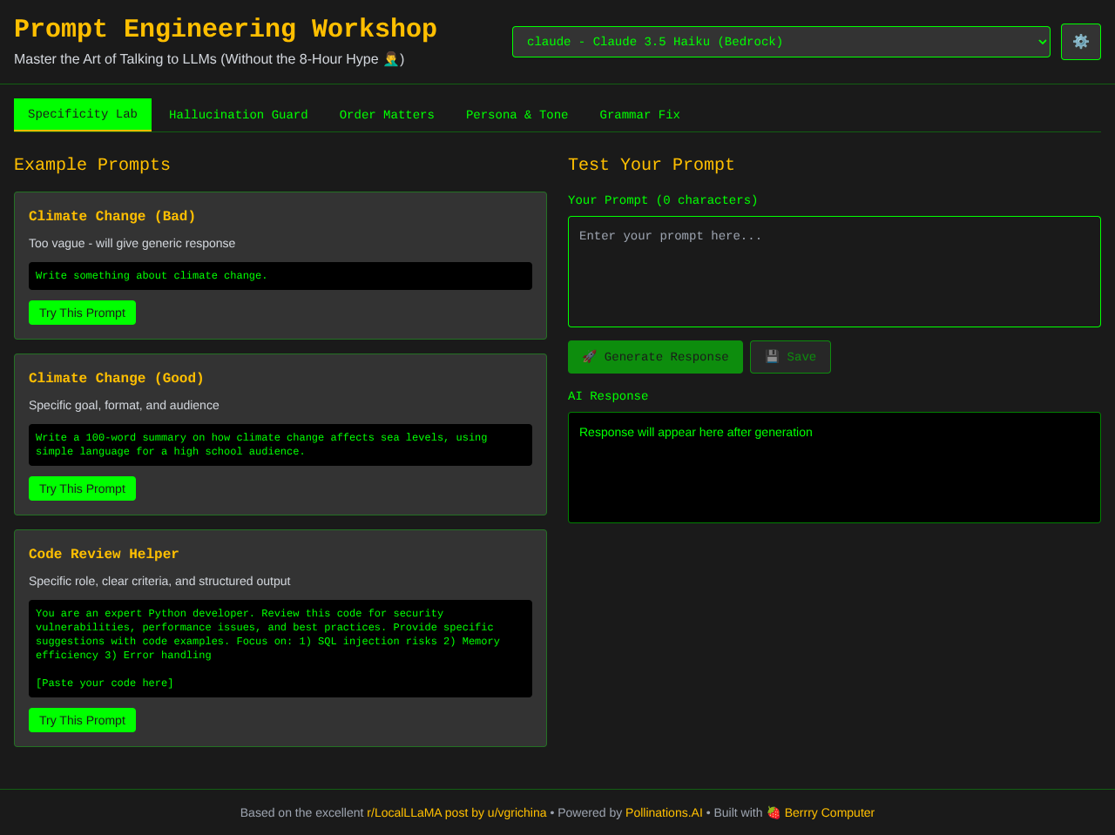This screenshot has height=835, width=1115.
Task: Click 'Specific role, clear criteria, and structured output' text
Action: [159, 581]
